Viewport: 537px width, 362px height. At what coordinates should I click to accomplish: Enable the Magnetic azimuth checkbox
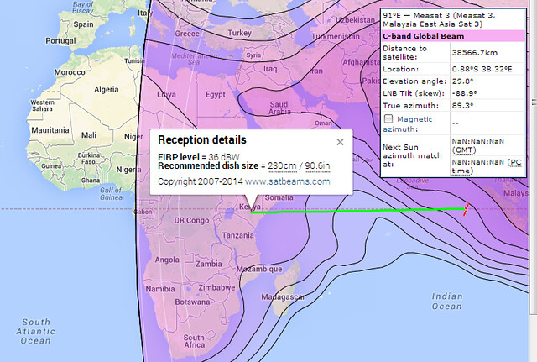[387, 119]
